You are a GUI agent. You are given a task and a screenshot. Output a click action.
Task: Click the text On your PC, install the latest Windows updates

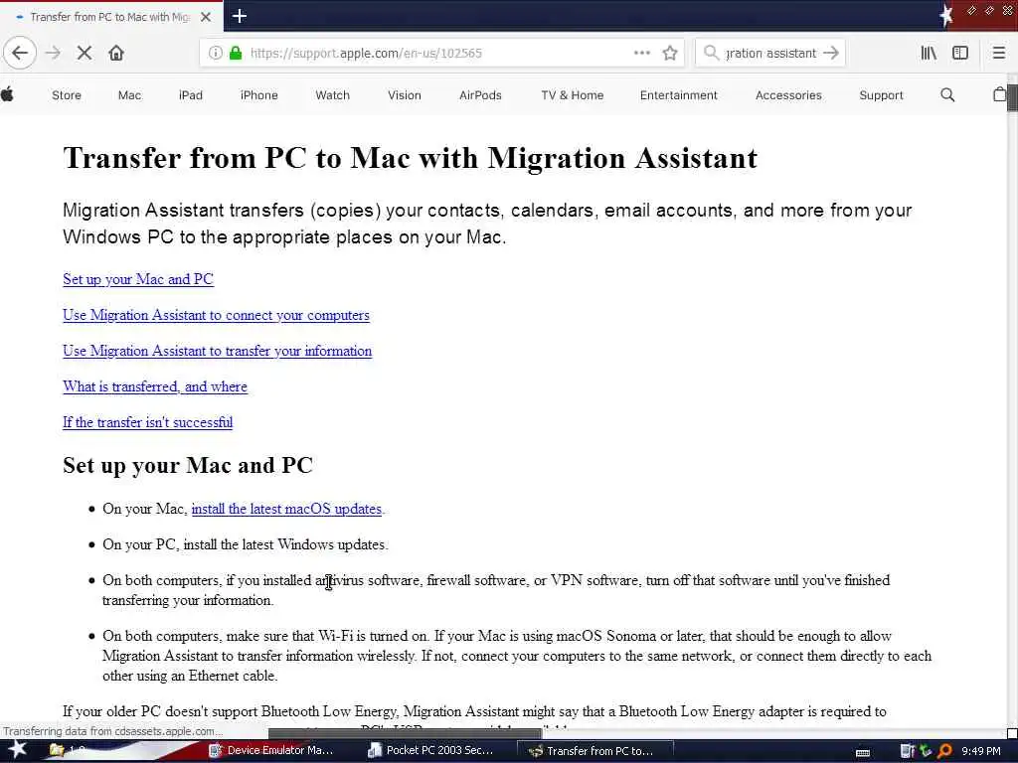pyautogui.click(x=245, y=544)
